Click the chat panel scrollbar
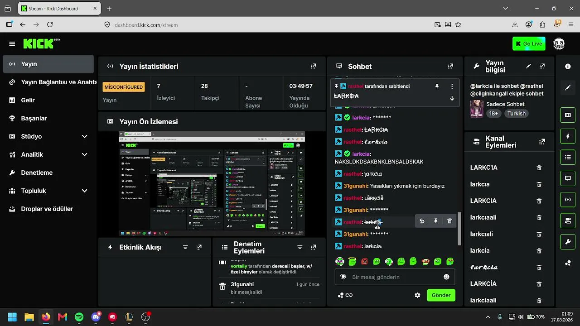Screen dimensions: 580x326 (459, 229)
